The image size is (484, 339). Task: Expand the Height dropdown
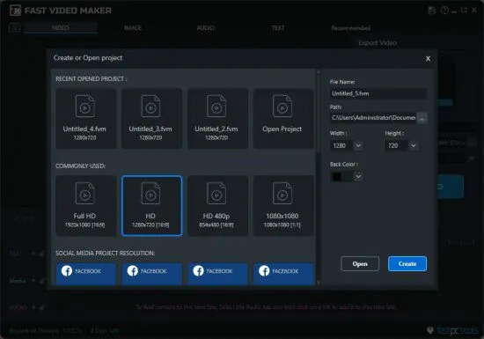414,145
